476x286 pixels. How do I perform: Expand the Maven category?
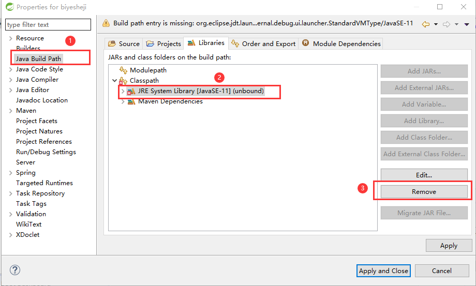click(x=11, y=111)
